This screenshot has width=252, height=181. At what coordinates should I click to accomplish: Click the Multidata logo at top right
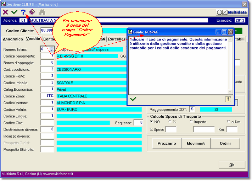point(231,12)
